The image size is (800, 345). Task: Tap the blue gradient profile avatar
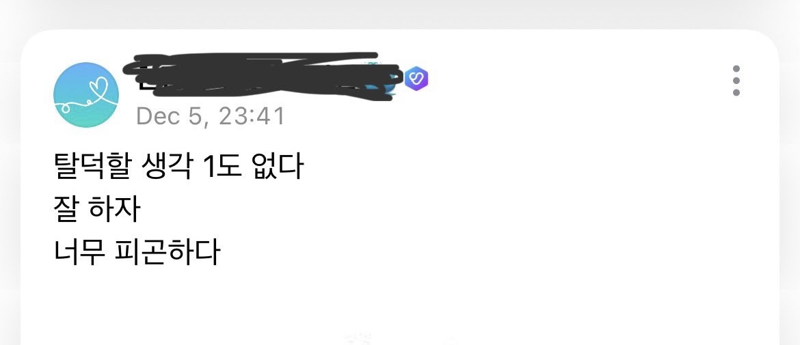(86, 95)
